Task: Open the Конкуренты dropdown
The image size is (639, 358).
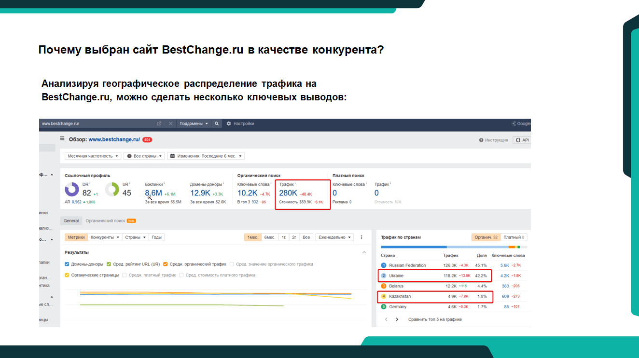Action: click(x=105, y=237)
